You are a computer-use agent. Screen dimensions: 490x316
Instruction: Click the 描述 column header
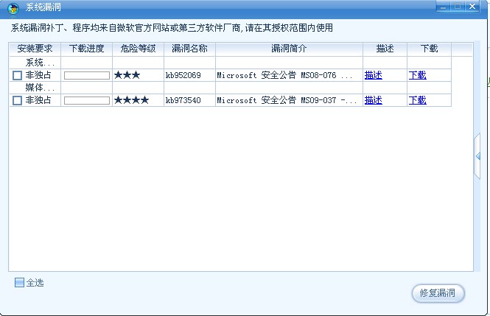pos(385,49)
